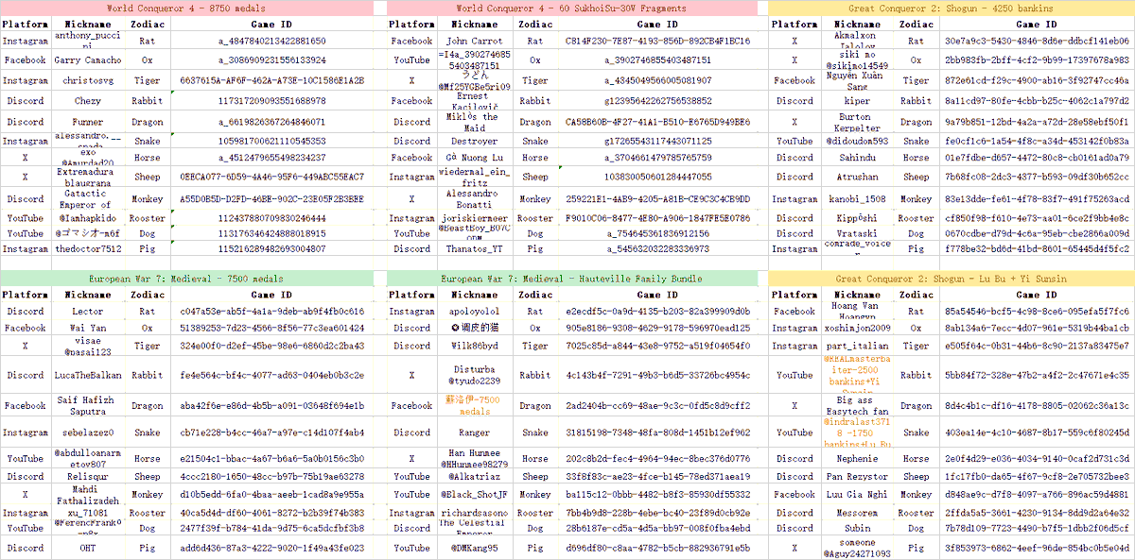Image resolution: width=1135 pixels, height=560 pixels.
Task: Click nickname cell 'joriskiermeer'
Action: [x=475, y=217]
